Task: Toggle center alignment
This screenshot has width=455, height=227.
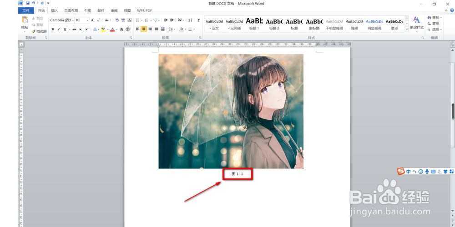Action: tap(144, 29)
